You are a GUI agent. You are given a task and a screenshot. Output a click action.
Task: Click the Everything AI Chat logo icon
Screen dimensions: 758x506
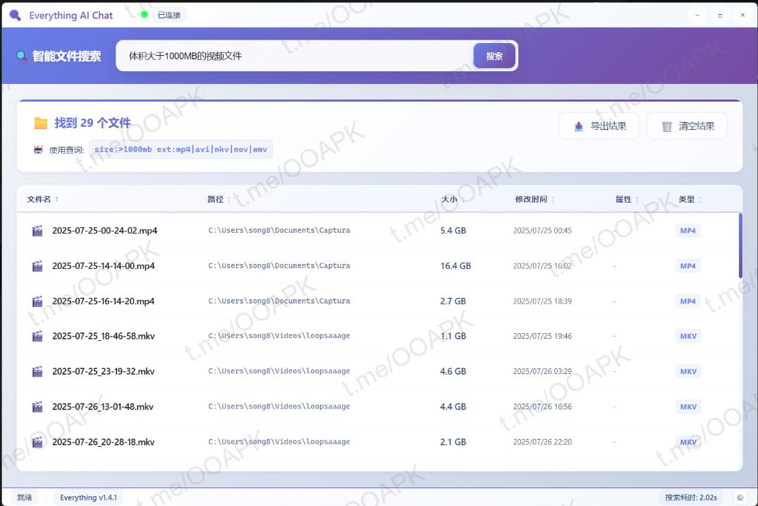point(15,15)
